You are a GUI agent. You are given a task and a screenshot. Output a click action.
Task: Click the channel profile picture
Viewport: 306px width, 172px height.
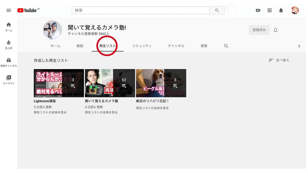point(53,30)
